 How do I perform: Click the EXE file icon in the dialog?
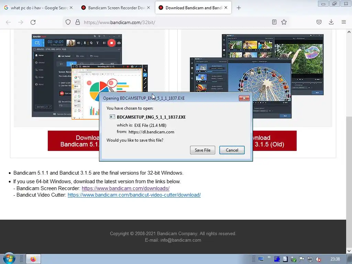coord(112,117)
